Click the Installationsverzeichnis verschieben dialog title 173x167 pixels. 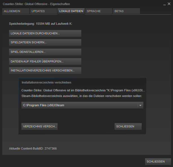(46, 82)
